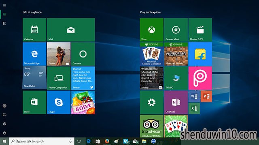The width and height of the screenshot is (259, 145).
Task: Open File Explorer folder on taskbar
Action: click(x=144, y=141)
